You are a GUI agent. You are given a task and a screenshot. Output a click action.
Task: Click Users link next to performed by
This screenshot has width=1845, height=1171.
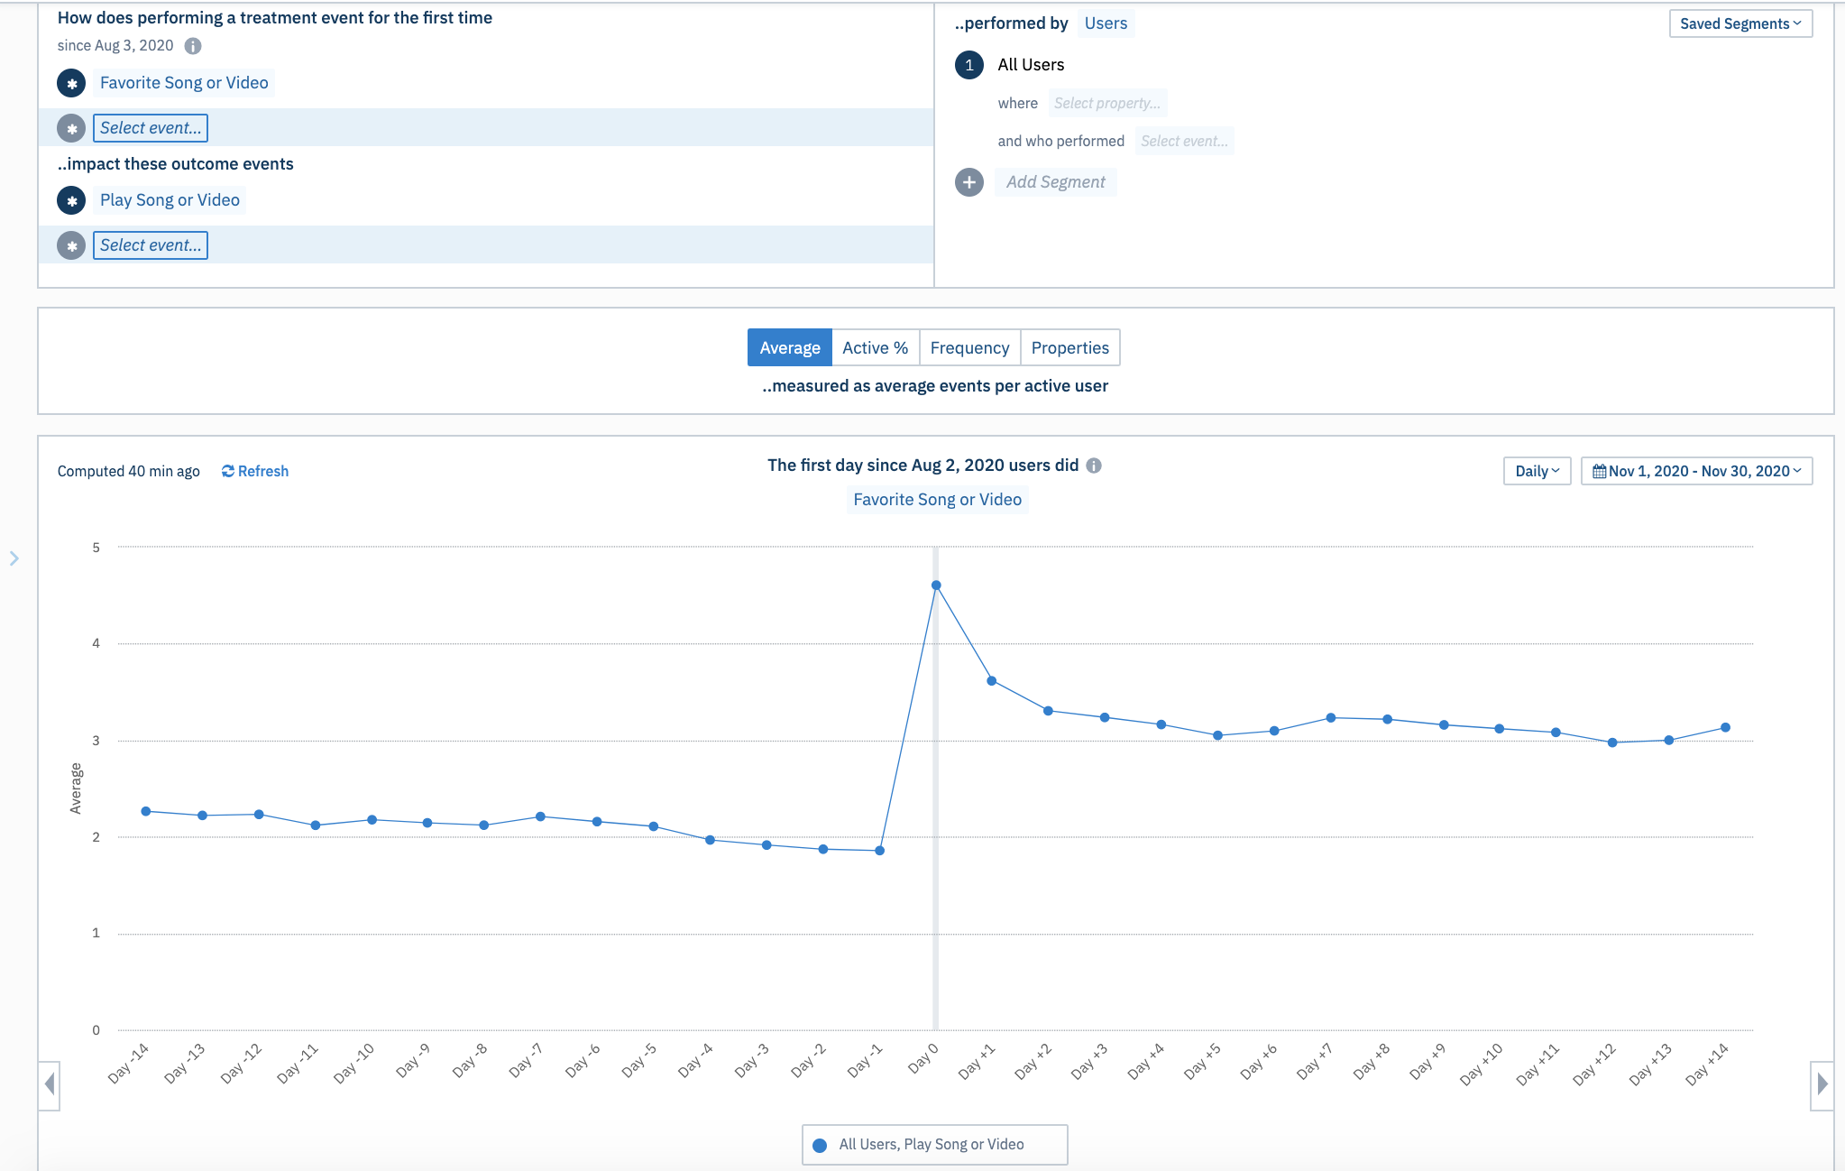(x=1106, y=23)
